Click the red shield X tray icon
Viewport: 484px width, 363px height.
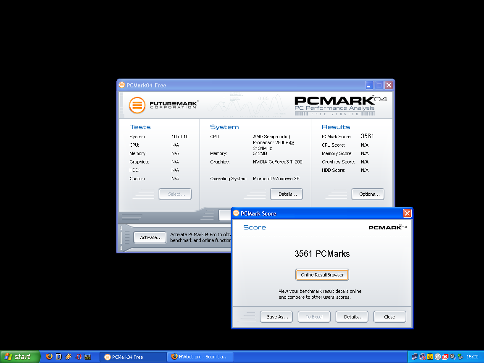click(445, 357)
